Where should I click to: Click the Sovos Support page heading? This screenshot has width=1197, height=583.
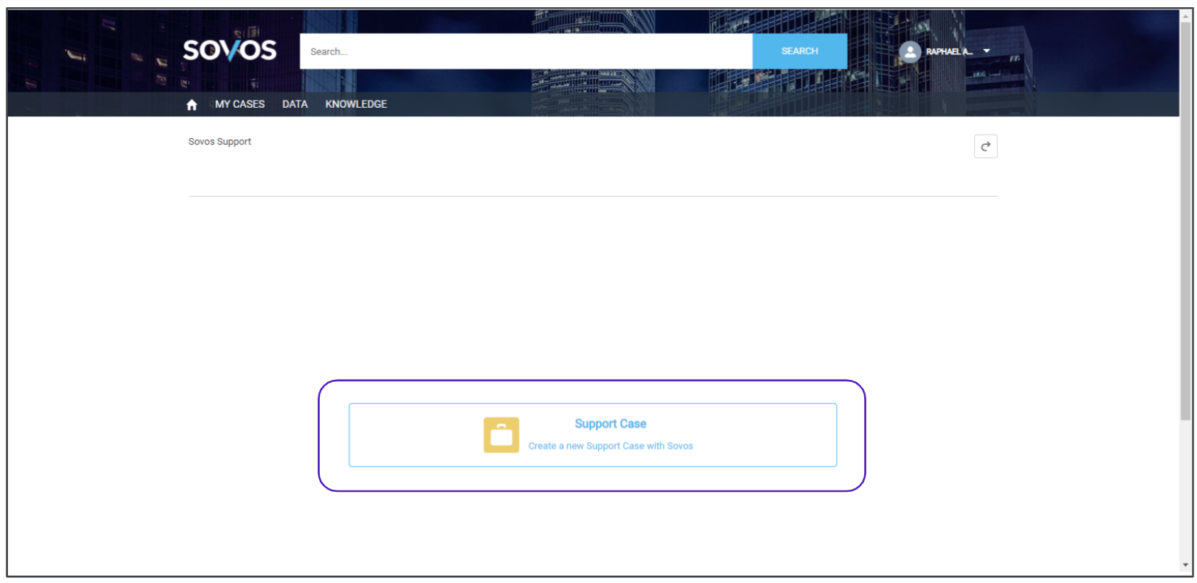219,142
